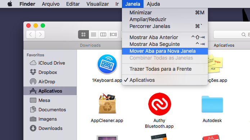This screenshot has width=250, height=140.
Task: Open the Ajuda menu
Action: 153,4
